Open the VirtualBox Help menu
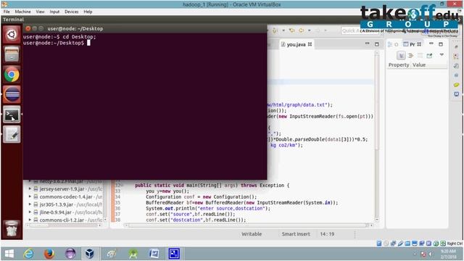The width and height of the screenshot is (464, 261). click(88, 12)
